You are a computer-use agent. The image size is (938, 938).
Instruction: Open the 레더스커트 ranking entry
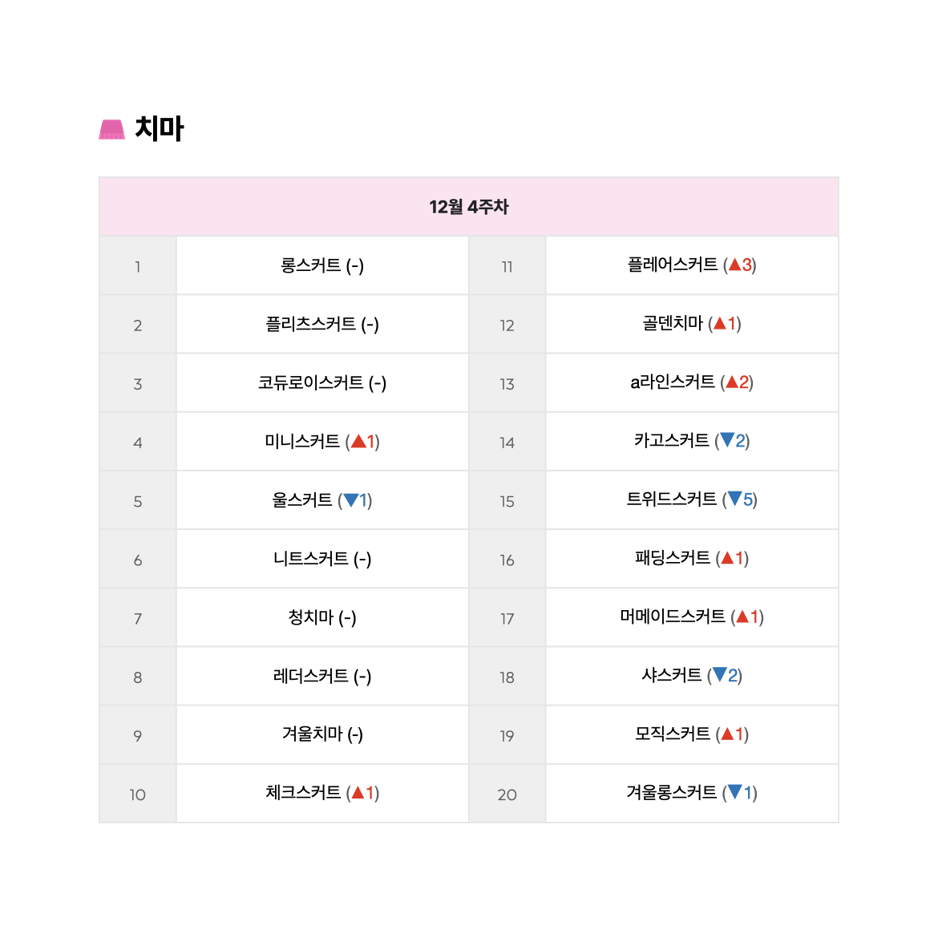point(311,675)
